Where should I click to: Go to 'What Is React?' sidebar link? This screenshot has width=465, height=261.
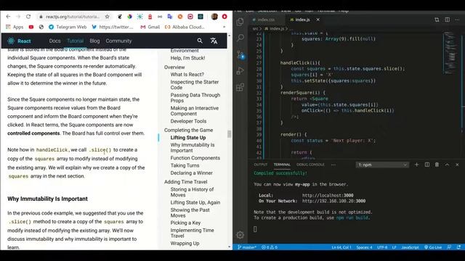(187, 75)
